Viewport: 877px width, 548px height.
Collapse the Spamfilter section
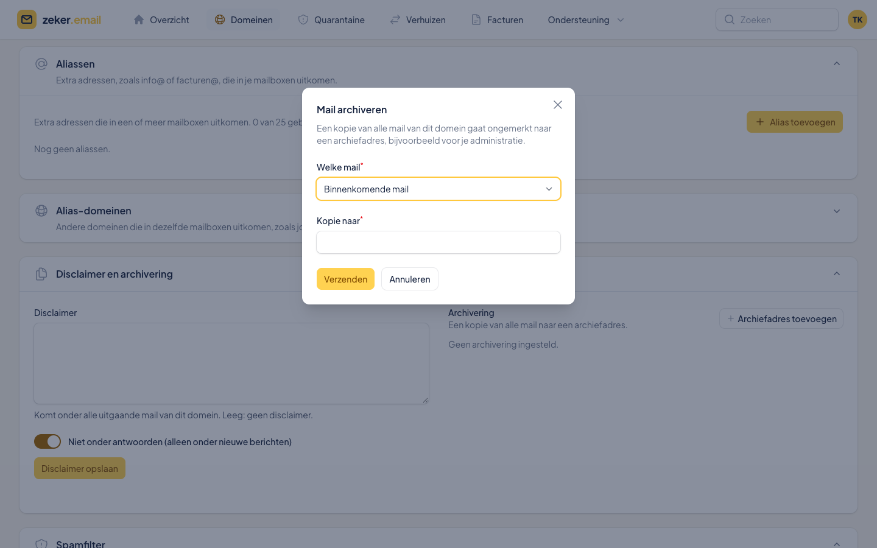pos(837,544)
